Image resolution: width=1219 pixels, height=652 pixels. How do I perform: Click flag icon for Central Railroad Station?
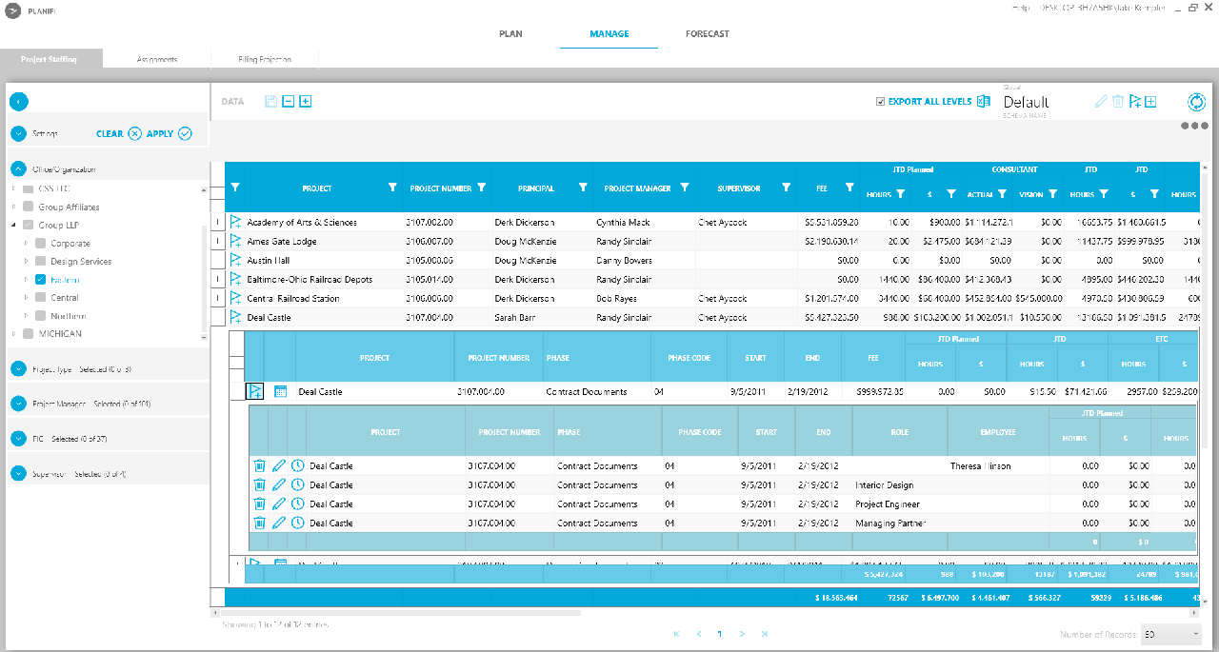tap(236, 298)
